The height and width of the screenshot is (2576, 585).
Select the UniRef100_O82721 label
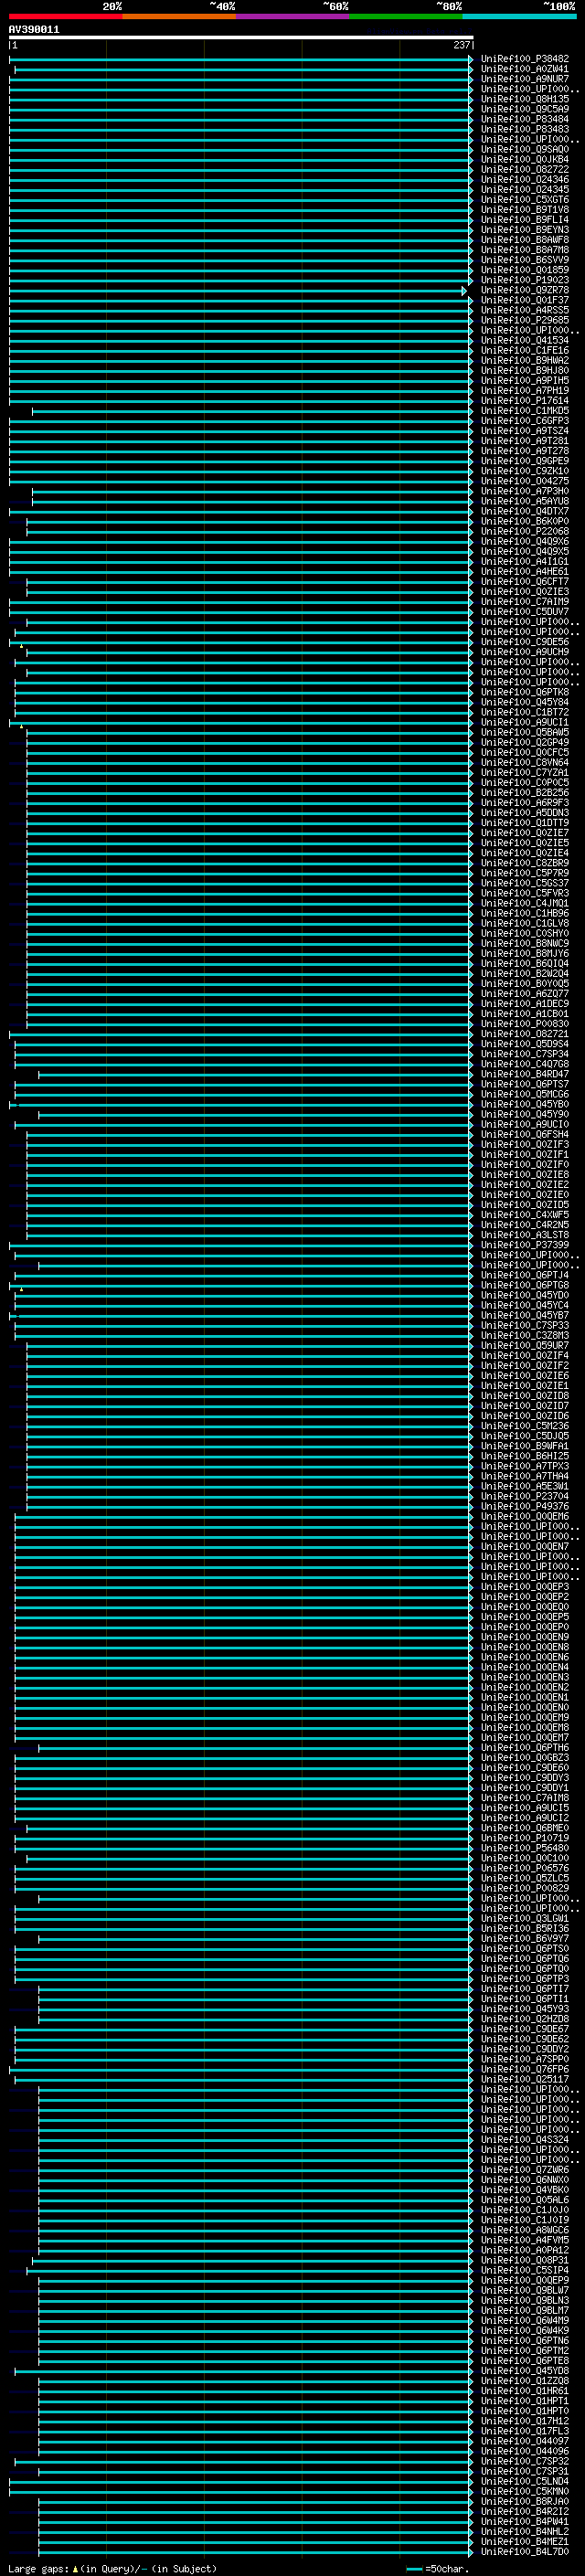point(525,1035)
